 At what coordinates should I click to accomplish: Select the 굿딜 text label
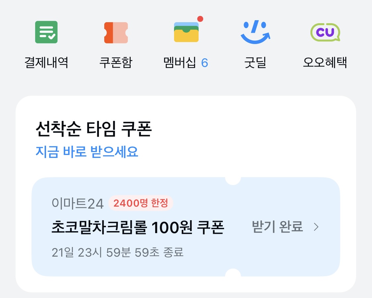pos(255,63)
